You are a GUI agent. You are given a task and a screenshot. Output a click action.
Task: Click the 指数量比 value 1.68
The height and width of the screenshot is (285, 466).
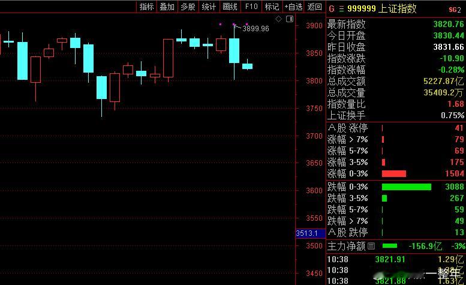tap(456, 104)
